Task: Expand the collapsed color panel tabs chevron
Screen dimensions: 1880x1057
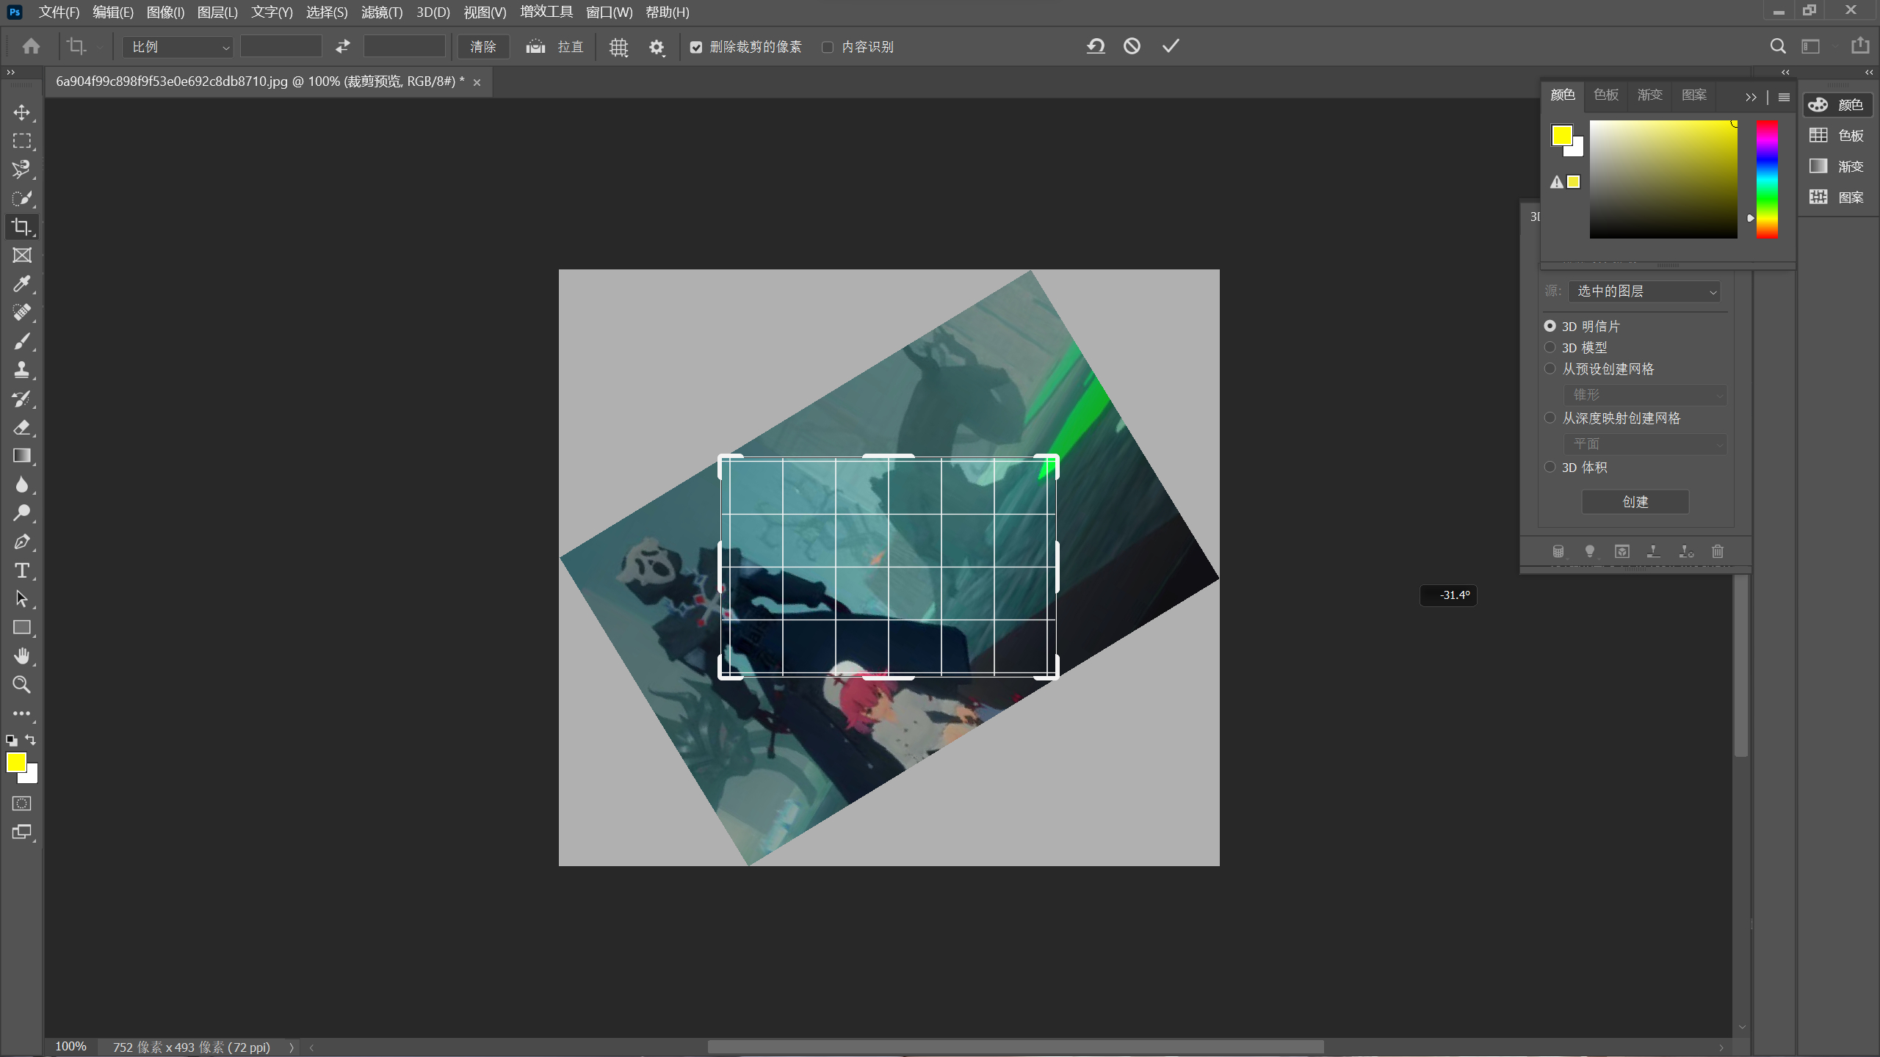Action: click(1751, 97)
